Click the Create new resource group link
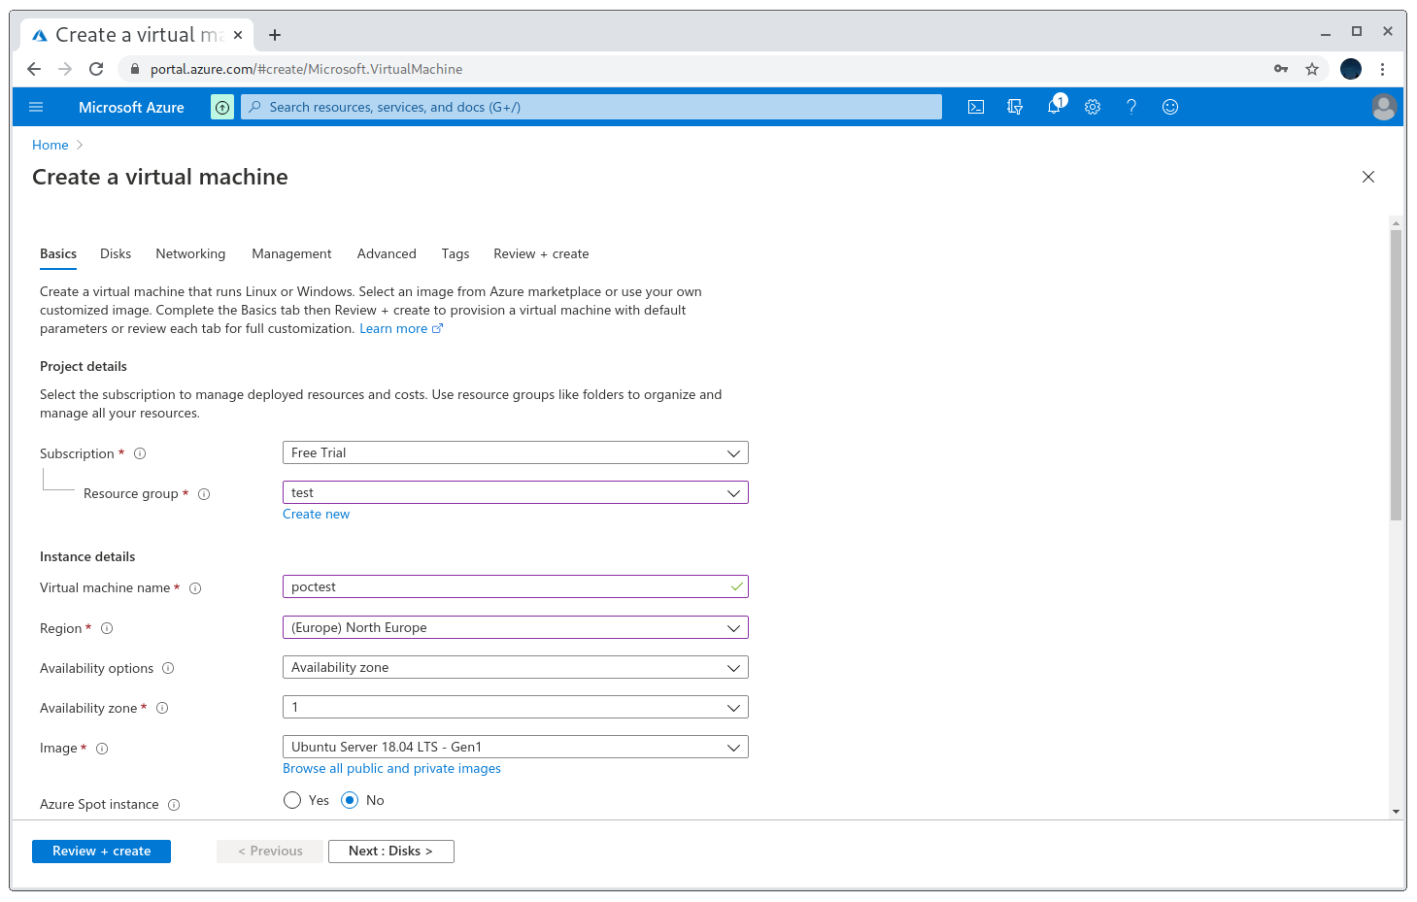 [x=316, y=514]
